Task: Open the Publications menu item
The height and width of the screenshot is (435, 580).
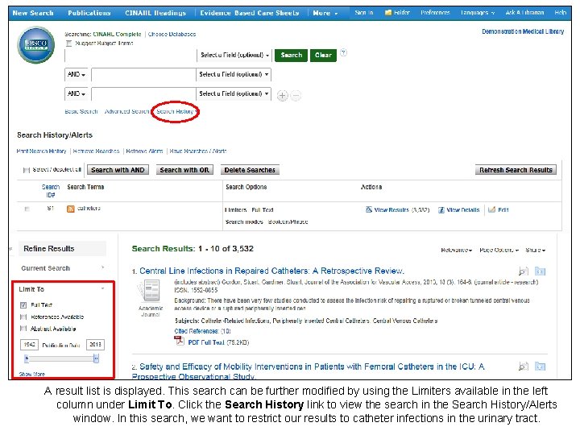Action: (89, 13)
